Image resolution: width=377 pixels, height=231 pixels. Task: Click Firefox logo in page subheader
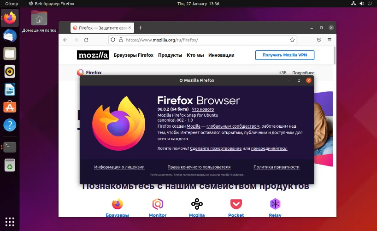[x=89, y=72]
